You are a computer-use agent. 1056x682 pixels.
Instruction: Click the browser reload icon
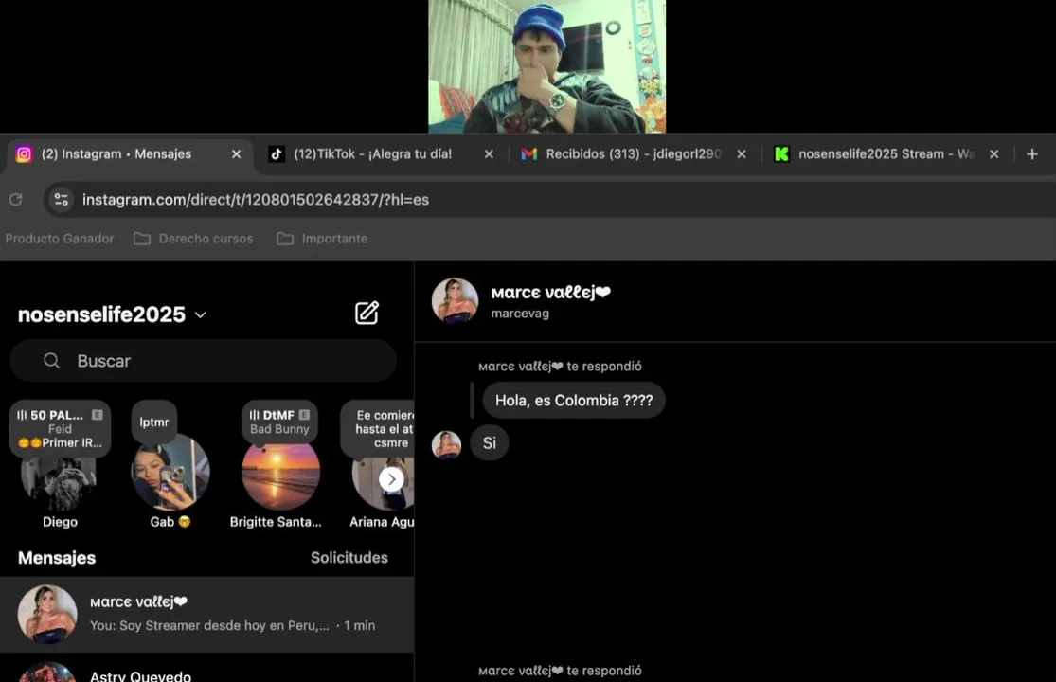pyautogui.click(x=15, y=199)
